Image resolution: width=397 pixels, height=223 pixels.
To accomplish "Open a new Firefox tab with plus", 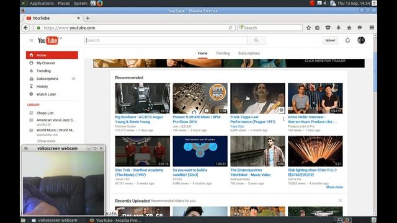I will (87, 18).
